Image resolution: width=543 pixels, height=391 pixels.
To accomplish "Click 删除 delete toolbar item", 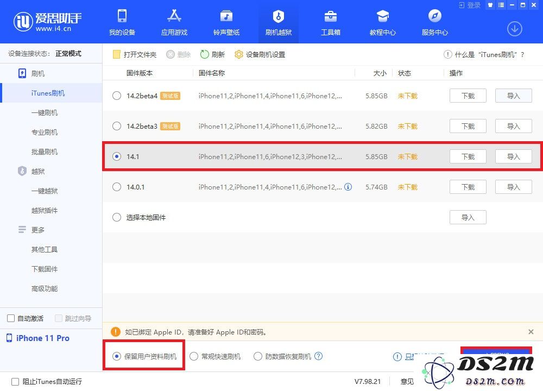I will tap(179, 54).
